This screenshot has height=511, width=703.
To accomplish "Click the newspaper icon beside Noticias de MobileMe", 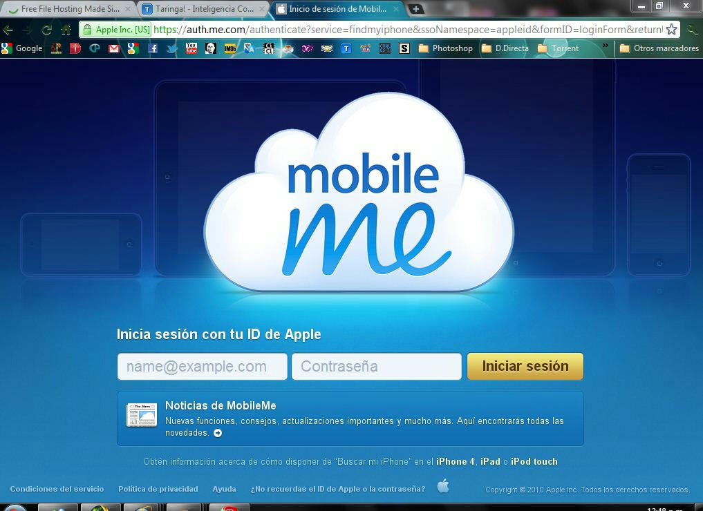I will coord(141,415).
